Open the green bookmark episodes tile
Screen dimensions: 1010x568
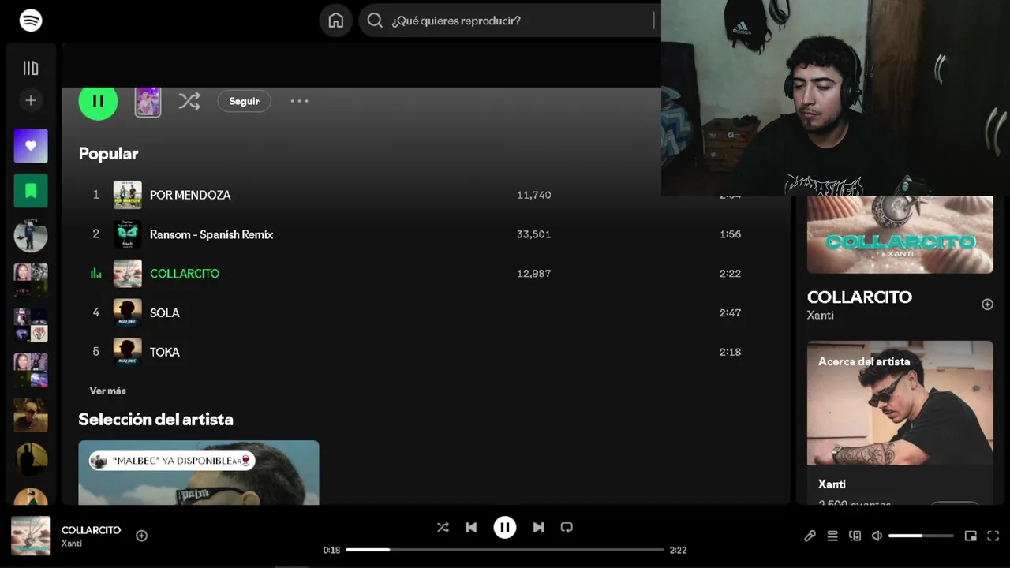coord(31,190)
